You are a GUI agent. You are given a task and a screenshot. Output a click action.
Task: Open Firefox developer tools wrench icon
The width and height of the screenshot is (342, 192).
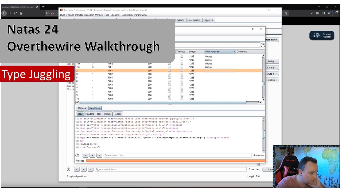[x=312, y=13]
